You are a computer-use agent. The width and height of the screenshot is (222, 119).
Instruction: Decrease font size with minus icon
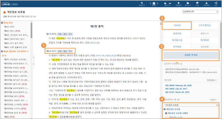(x=170, y=3)
